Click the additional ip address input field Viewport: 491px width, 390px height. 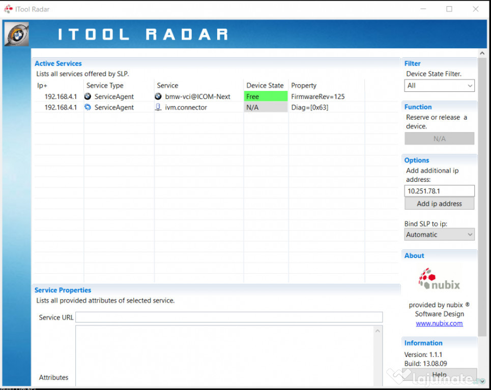click(439, 191)
